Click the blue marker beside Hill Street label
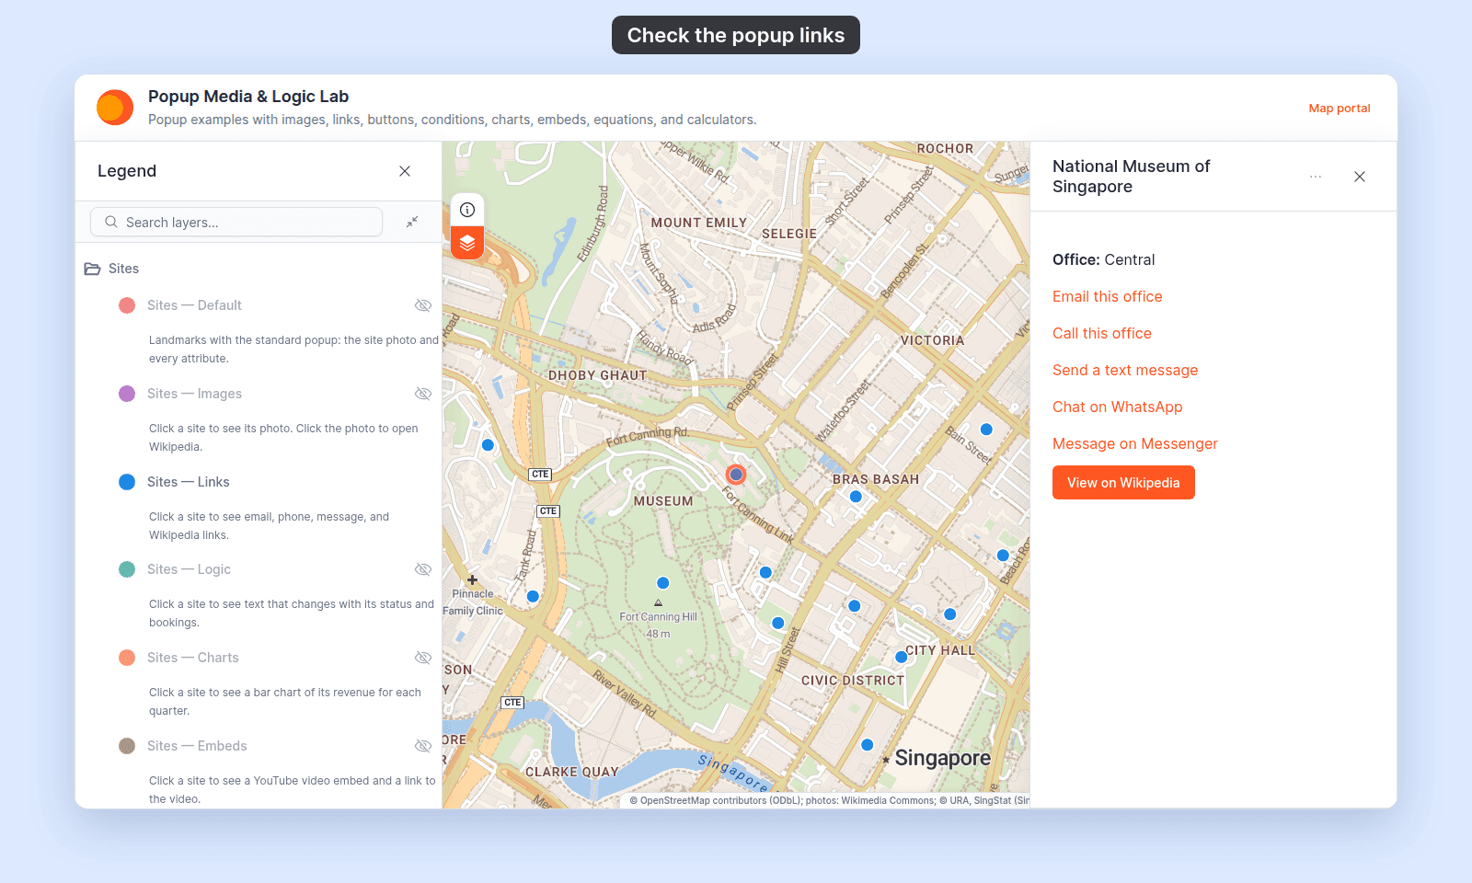Screen dimensions: 1472x883 [777, 623]
